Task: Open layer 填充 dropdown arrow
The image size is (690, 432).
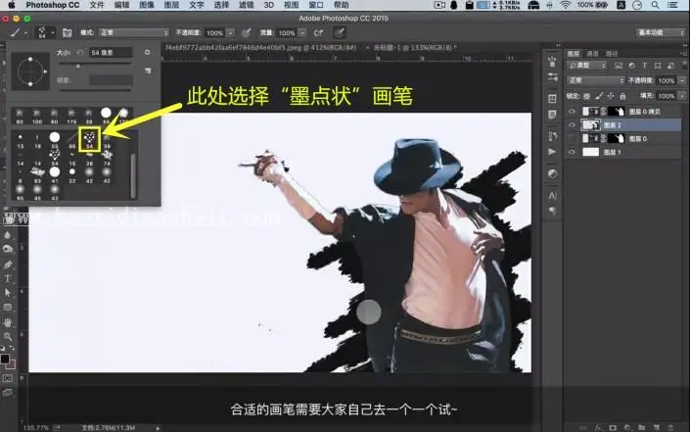Action: (681, 96)
